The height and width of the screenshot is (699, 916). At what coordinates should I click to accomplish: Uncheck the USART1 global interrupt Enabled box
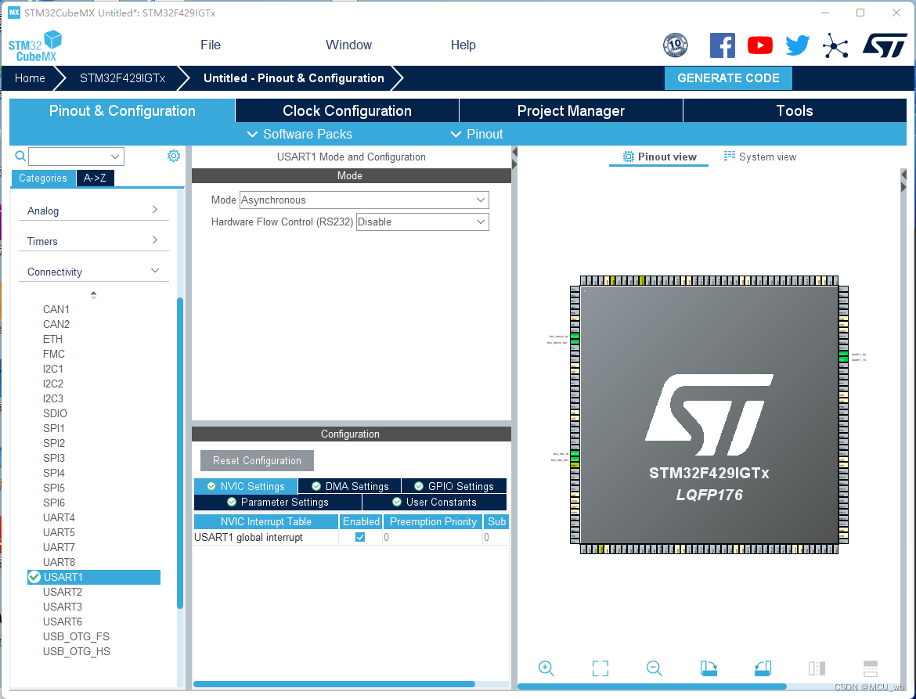click(x=360, y=537)
